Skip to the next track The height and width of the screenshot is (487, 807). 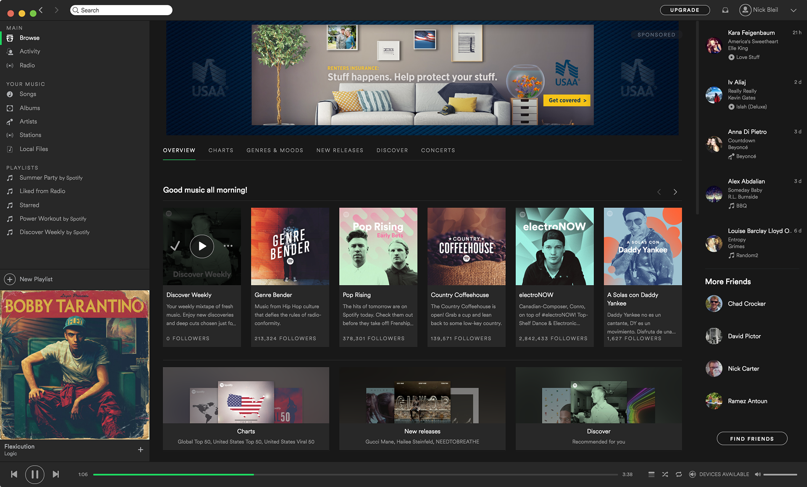[55, 474]
